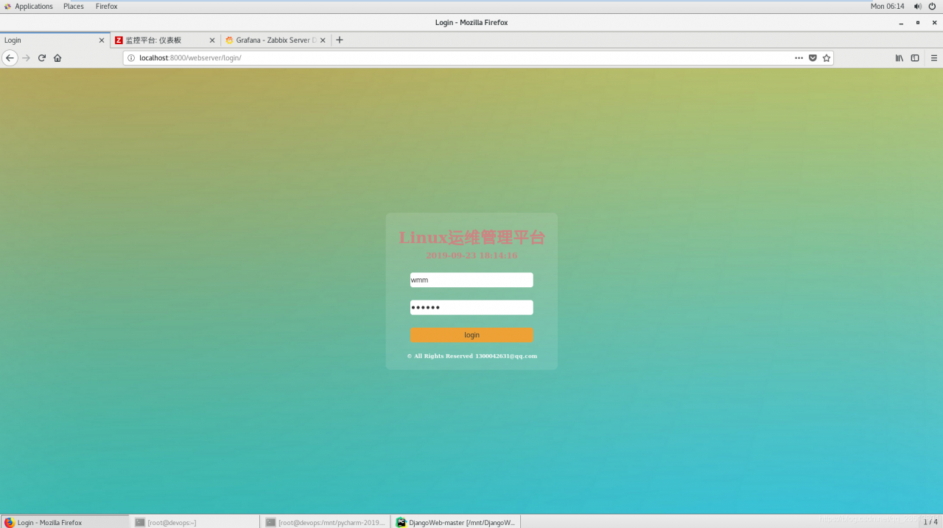Close the Grafana tab
The image size is (943, 528).
pos(323,41)
